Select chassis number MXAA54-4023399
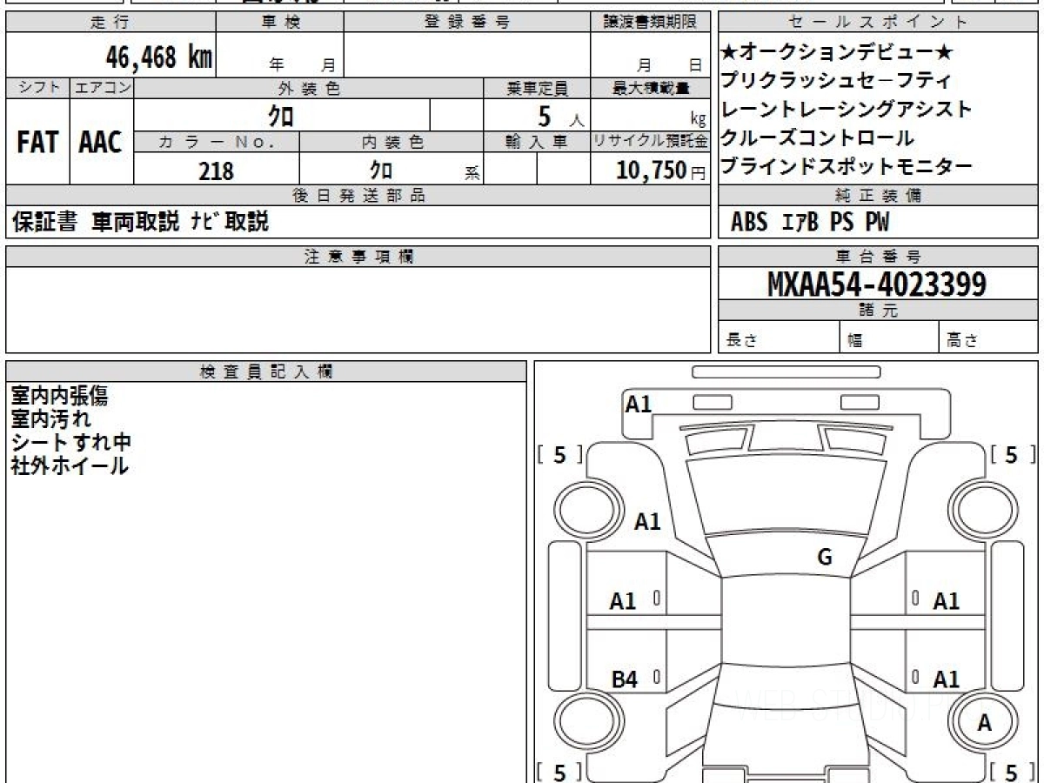The image size is (1044, 783). [877, 284]
